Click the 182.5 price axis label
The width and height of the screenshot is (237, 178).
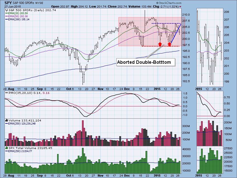pyautogui.click(x=186, y=81)
